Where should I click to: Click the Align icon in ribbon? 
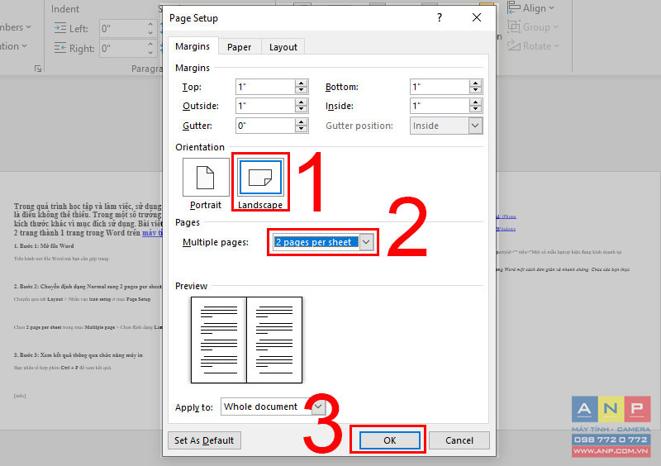coord(513,8)
